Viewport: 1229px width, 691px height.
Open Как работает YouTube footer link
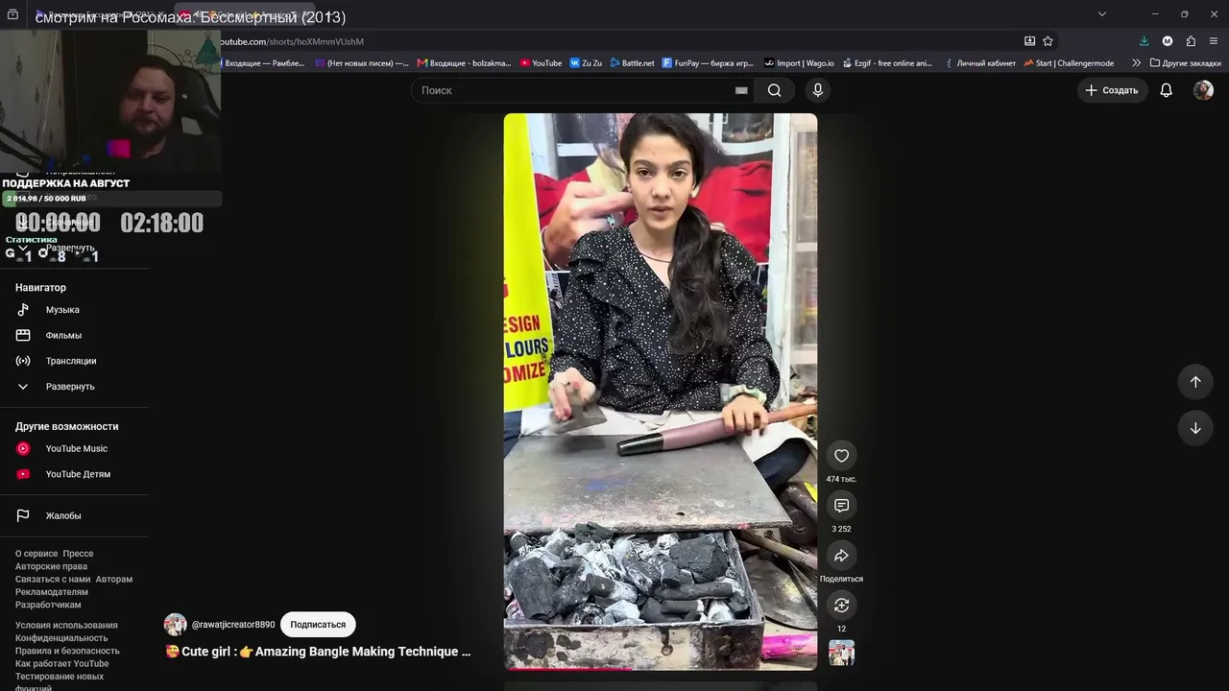coord(62,663)
